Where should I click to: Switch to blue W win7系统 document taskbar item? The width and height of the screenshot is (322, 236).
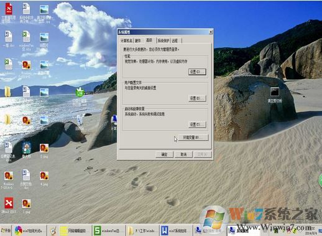[x=177, y=230]
